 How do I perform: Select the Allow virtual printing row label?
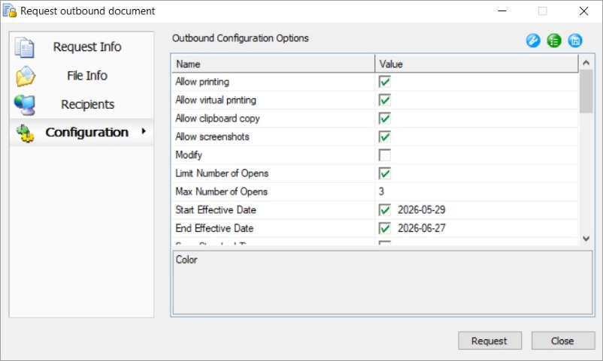(x=216, y=101)
